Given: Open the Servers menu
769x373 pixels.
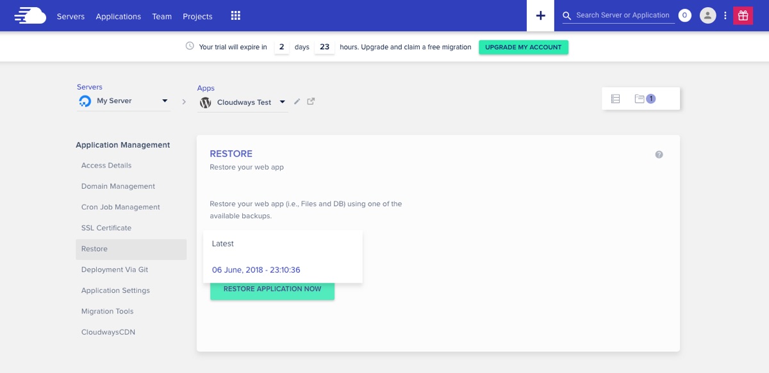Looking at the screenshot, I should [x=70, y=17].
